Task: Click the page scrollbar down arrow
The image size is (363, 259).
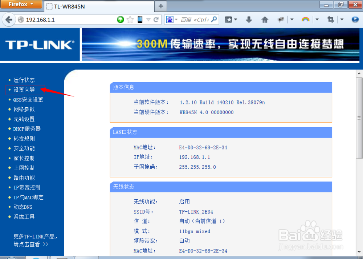Action: (x=359, y=252)
